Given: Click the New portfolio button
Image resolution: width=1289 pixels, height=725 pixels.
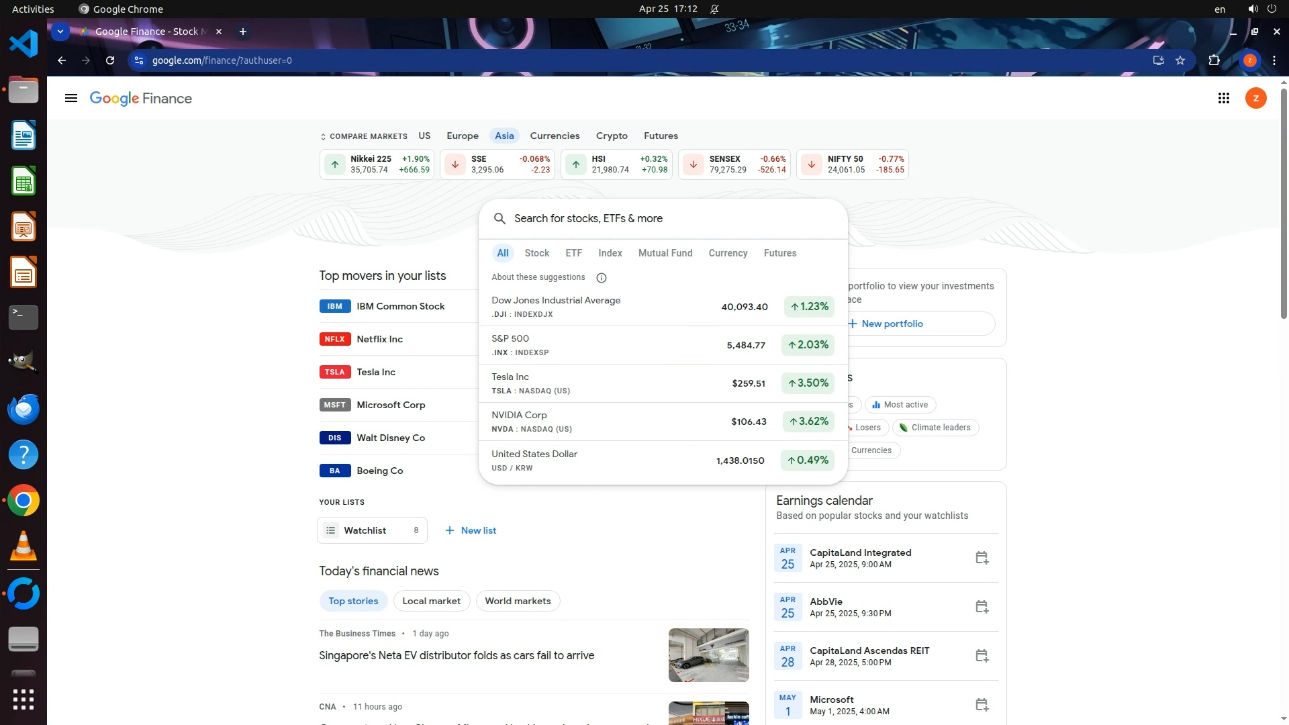Looking at the screenshot, I should (x=892, y=324).
